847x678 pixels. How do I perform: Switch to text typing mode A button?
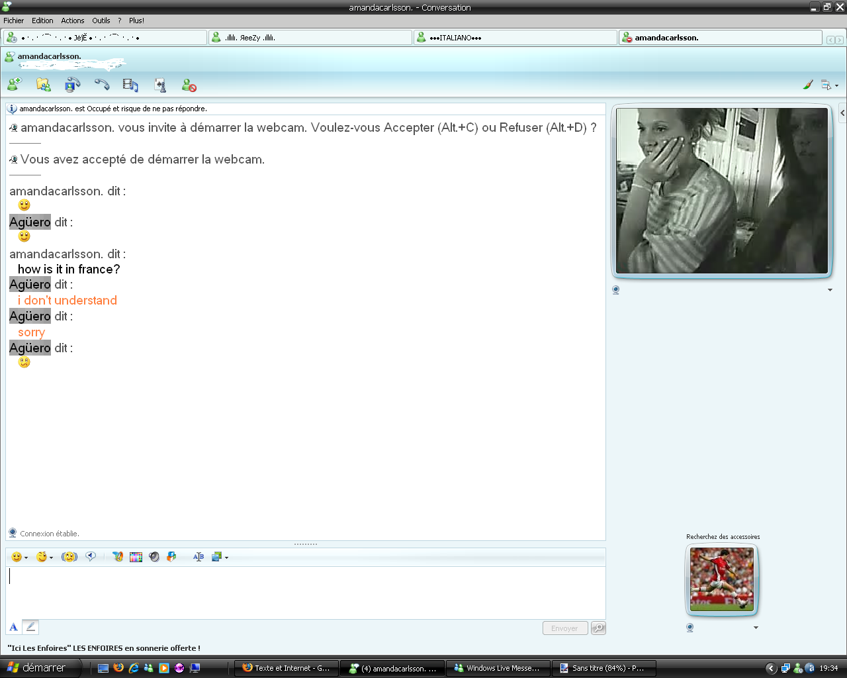(x=13, y=626)
